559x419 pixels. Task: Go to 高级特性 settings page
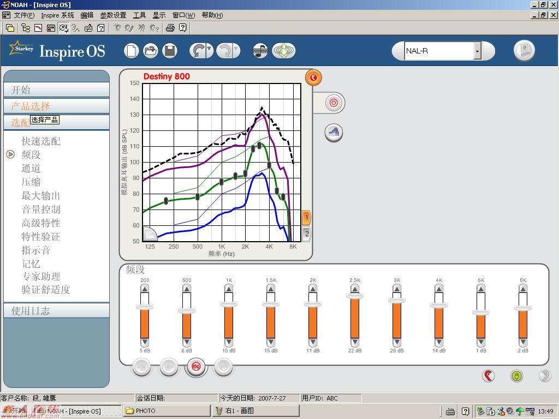pos(40,223)
